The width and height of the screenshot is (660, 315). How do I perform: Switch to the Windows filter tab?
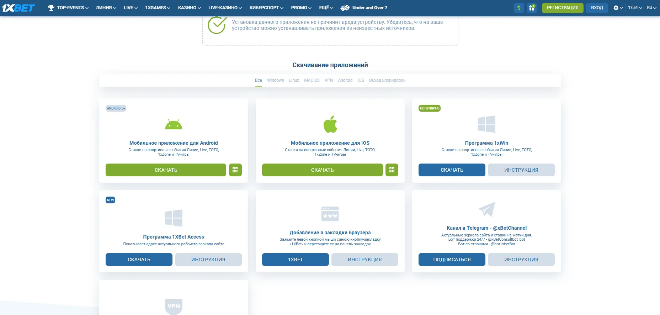[275, 80]
